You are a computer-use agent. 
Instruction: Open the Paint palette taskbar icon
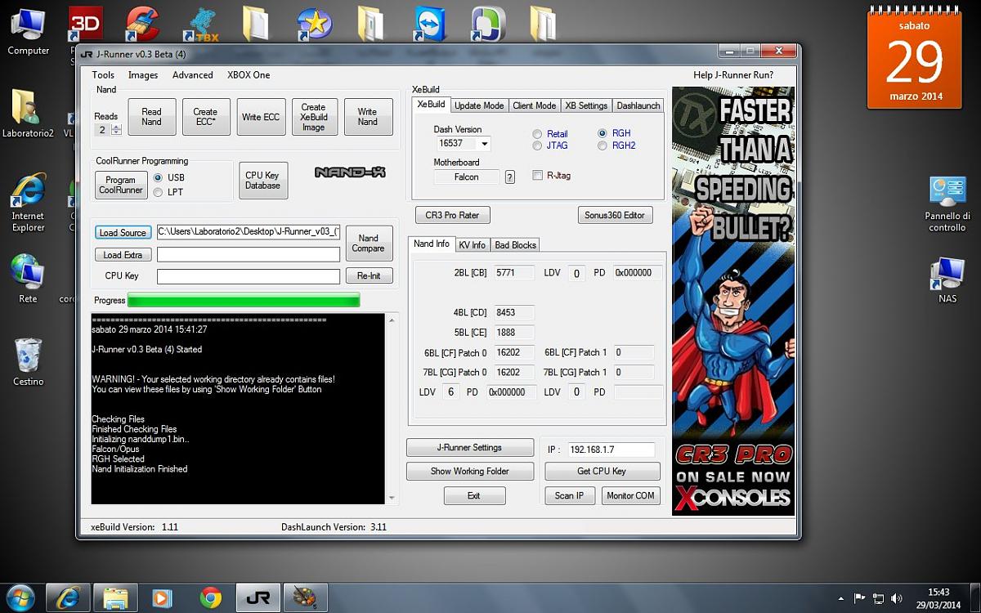click(x=306, y=598)
